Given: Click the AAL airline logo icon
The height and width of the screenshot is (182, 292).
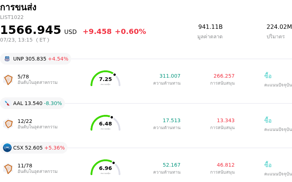Looking at the screenshot, I should point(7,103).
